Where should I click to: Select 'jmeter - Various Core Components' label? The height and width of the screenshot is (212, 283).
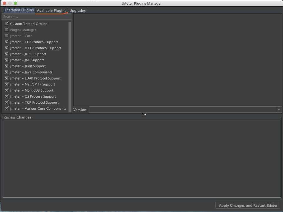click(x=38, y=109)
